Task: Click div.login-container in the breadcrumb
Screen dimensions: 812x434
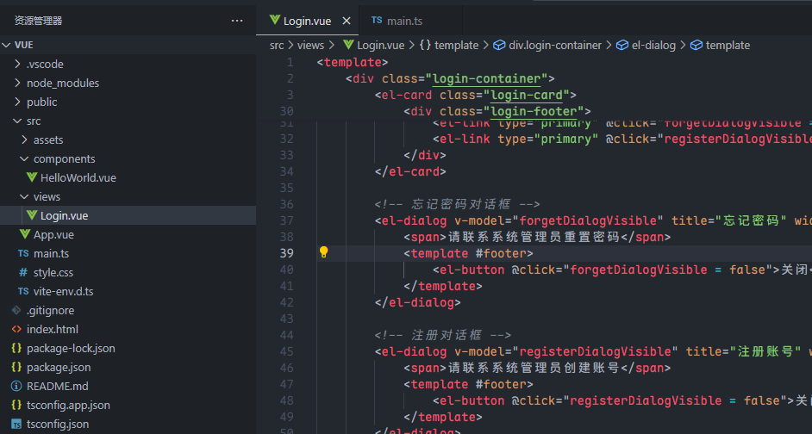Action: 556,45
